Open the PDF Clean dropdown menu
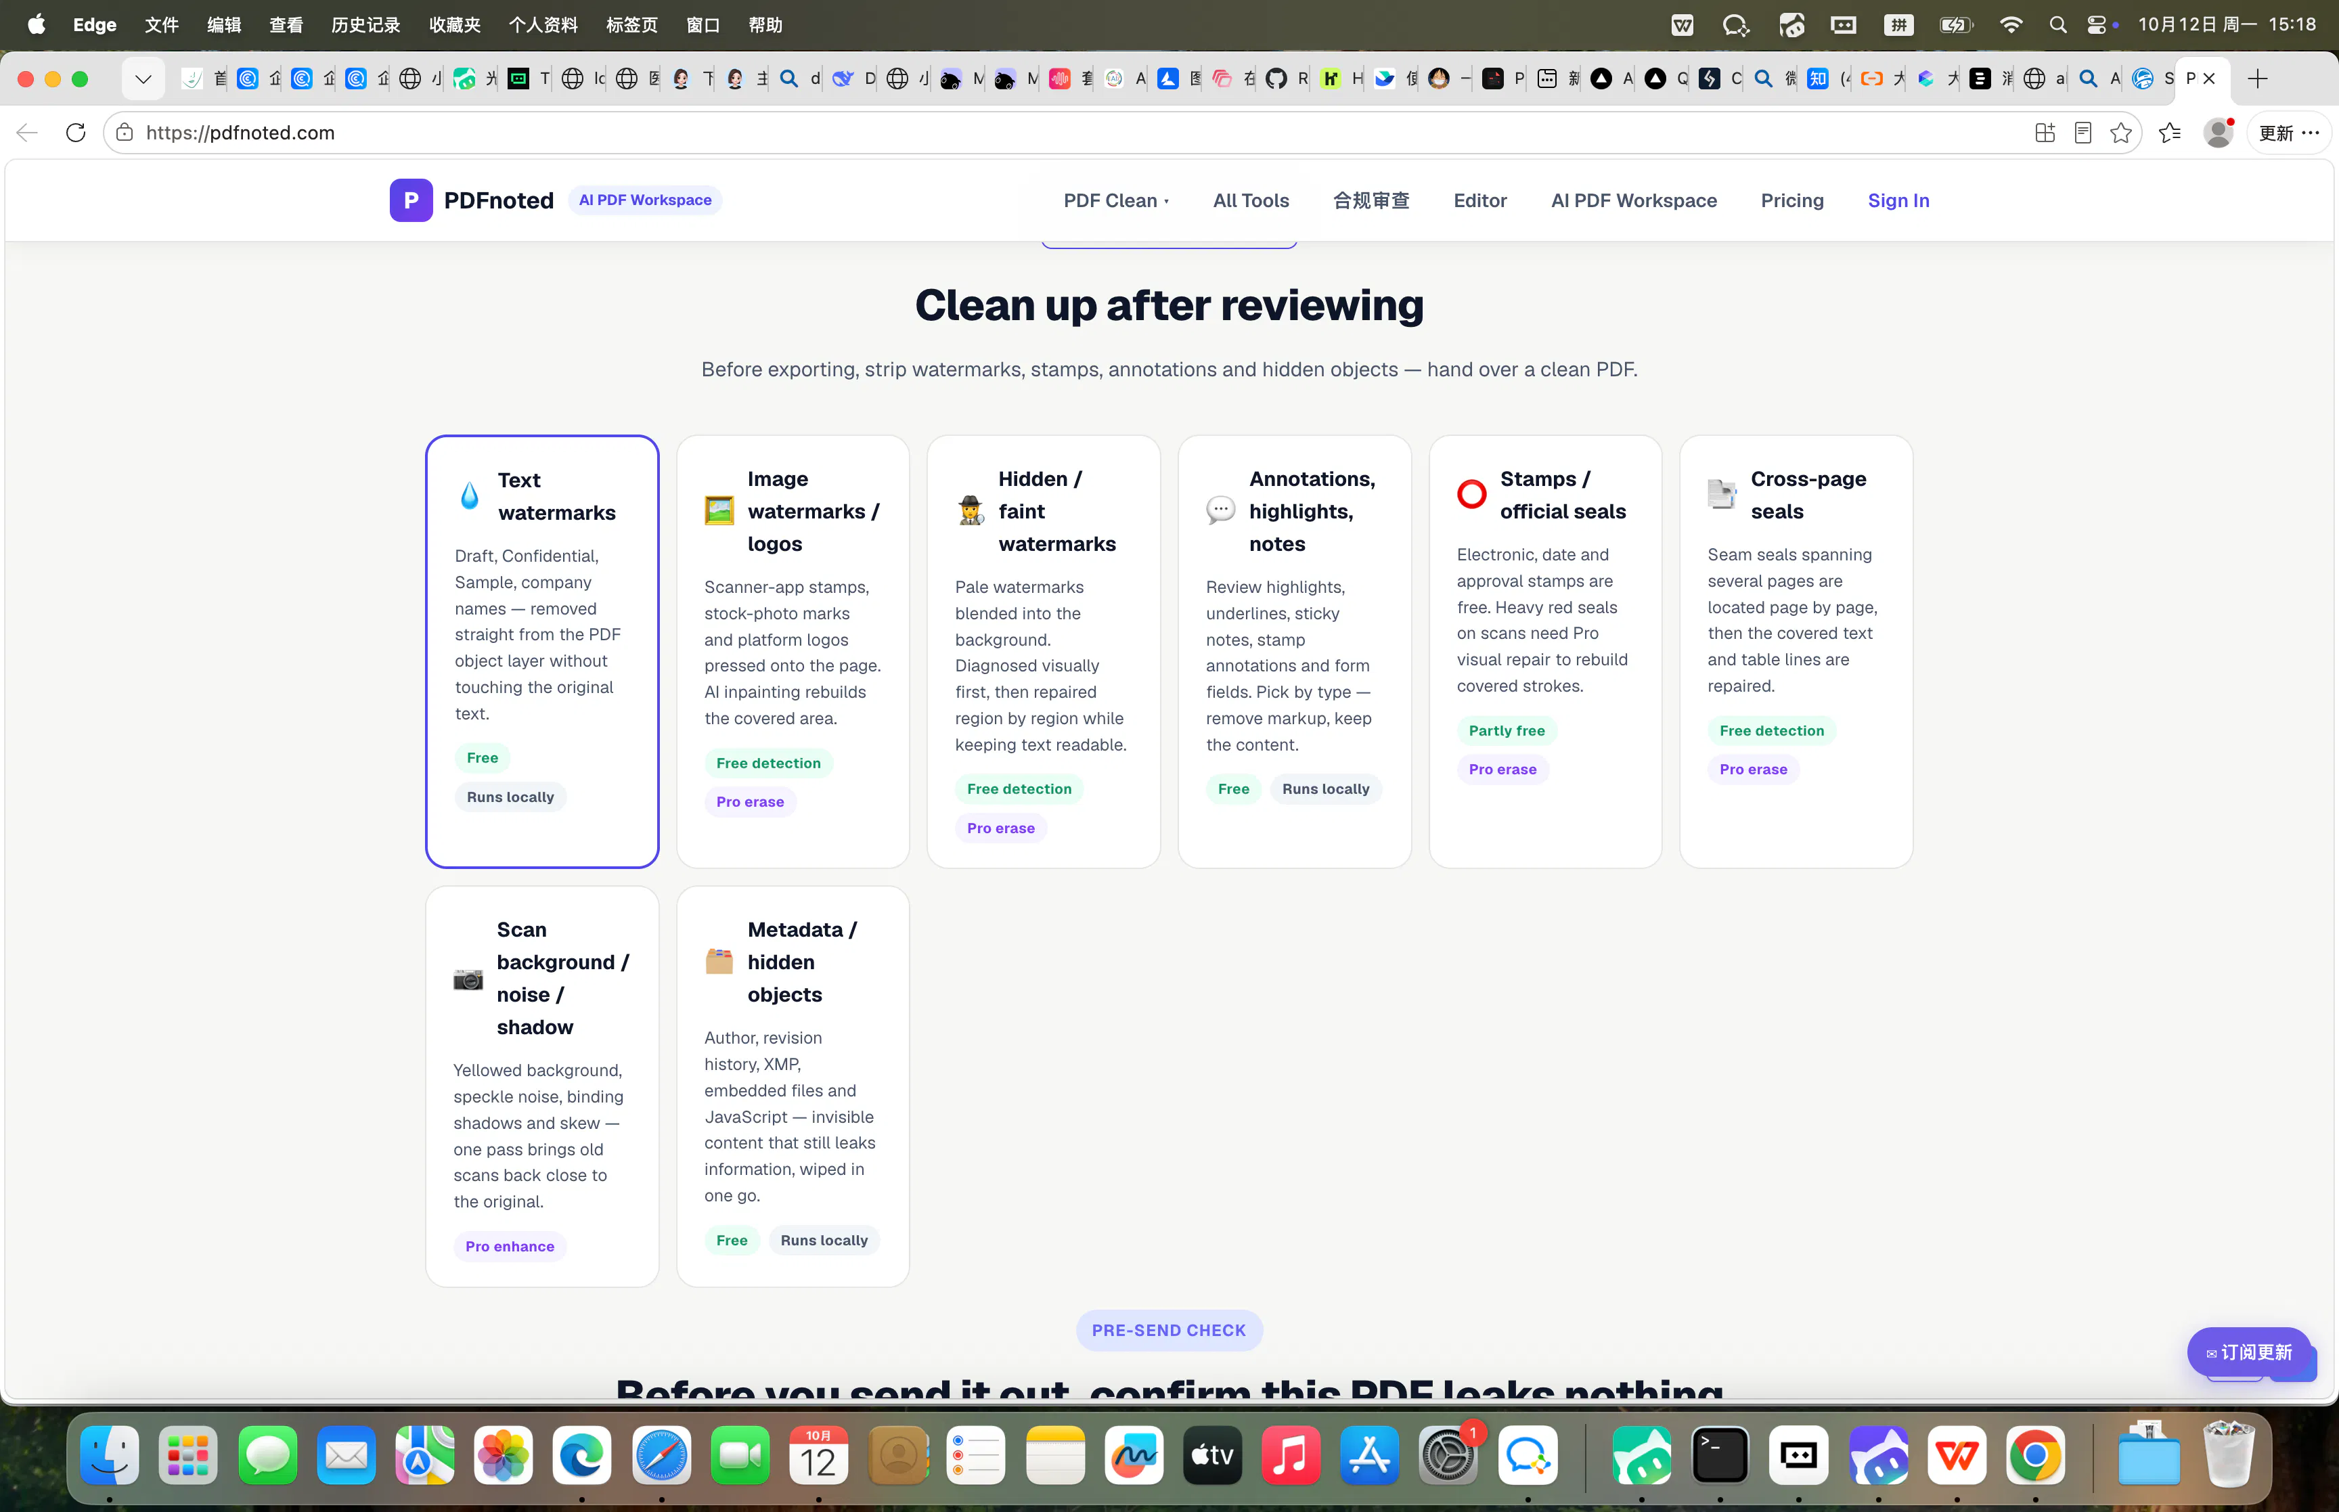Image resolution: width=2339 pixels, height=1512 pixels. coord(1116,200)
